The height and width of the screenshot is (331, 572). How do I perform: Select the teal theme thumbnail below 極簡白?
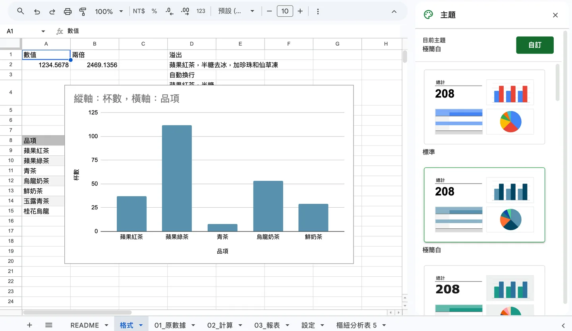[484, 291]
